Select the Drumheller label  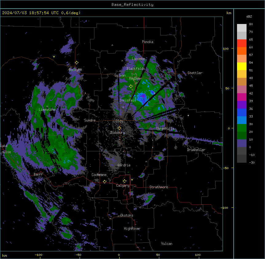(x=196, y=150)
